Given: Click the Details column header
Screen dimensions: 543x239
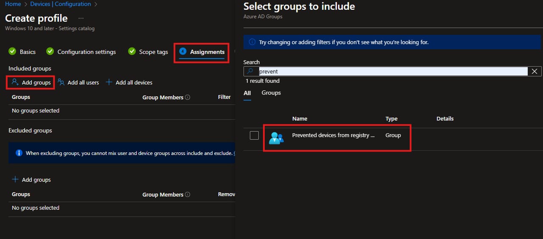Looking at the screenshot, I should tap(445, 118).
